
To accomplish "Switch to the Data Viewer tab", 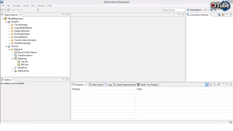I will pyautogui.click(x=96, y=85).
